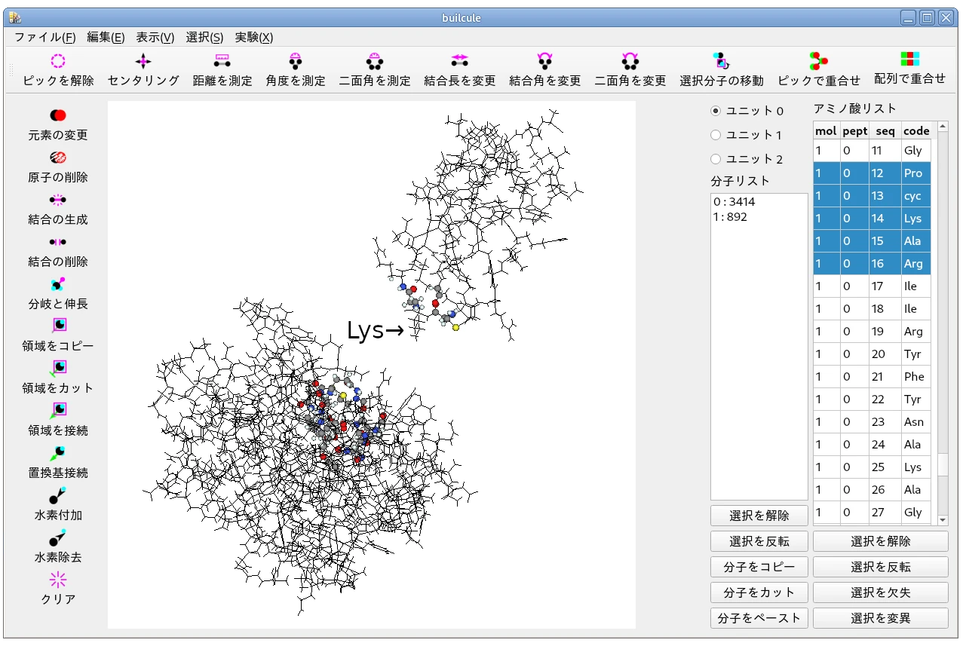Click the 配列で重合せ superimpose icon
The width and height of the screenshot is (966, 646).
[909, 60]
